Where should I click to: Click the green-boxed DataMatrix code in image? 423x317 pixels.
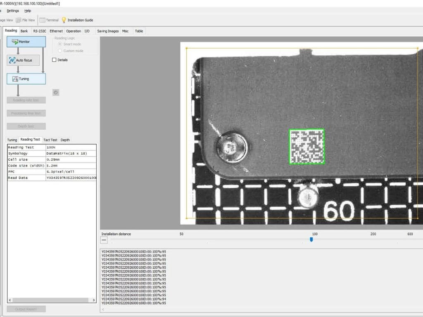pyautogui.click(x=307, y=147)
